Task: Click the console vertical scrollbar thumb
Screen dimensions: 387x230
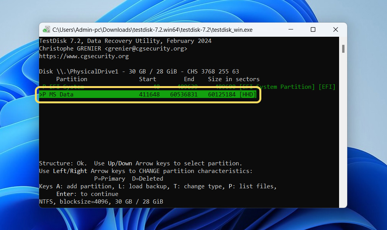Action: [343, 49]
